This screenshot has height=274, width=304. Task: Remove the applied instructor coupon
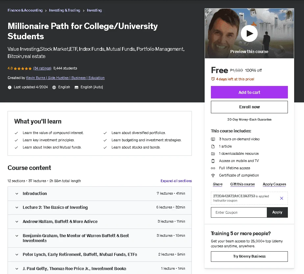tap(282, 198)
